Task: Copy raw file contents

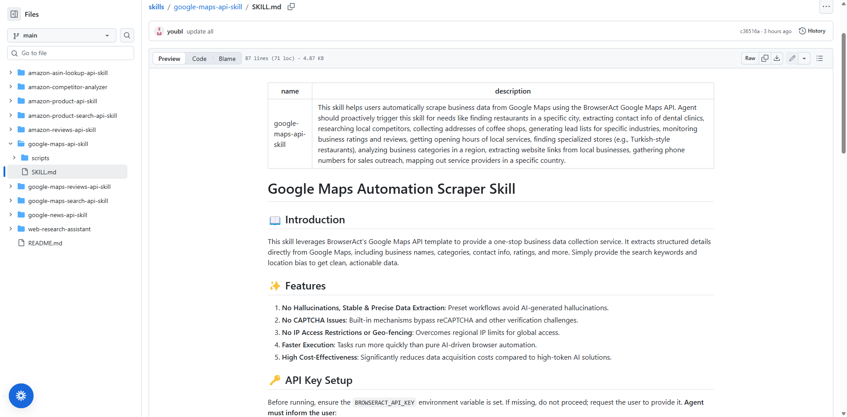Action: (765, 58)
